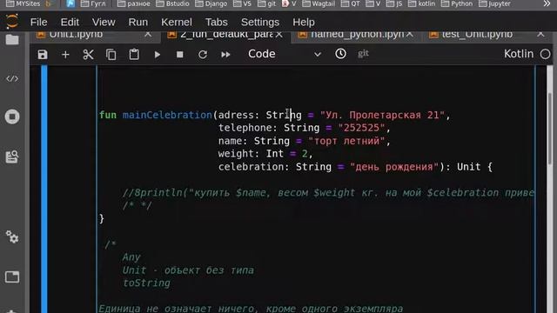Cut the selected cell with the scissors icon
The image size is (557, 313).
88,54
